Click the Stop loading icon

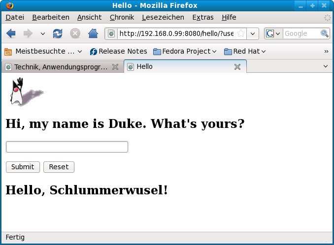click(75, 33)
